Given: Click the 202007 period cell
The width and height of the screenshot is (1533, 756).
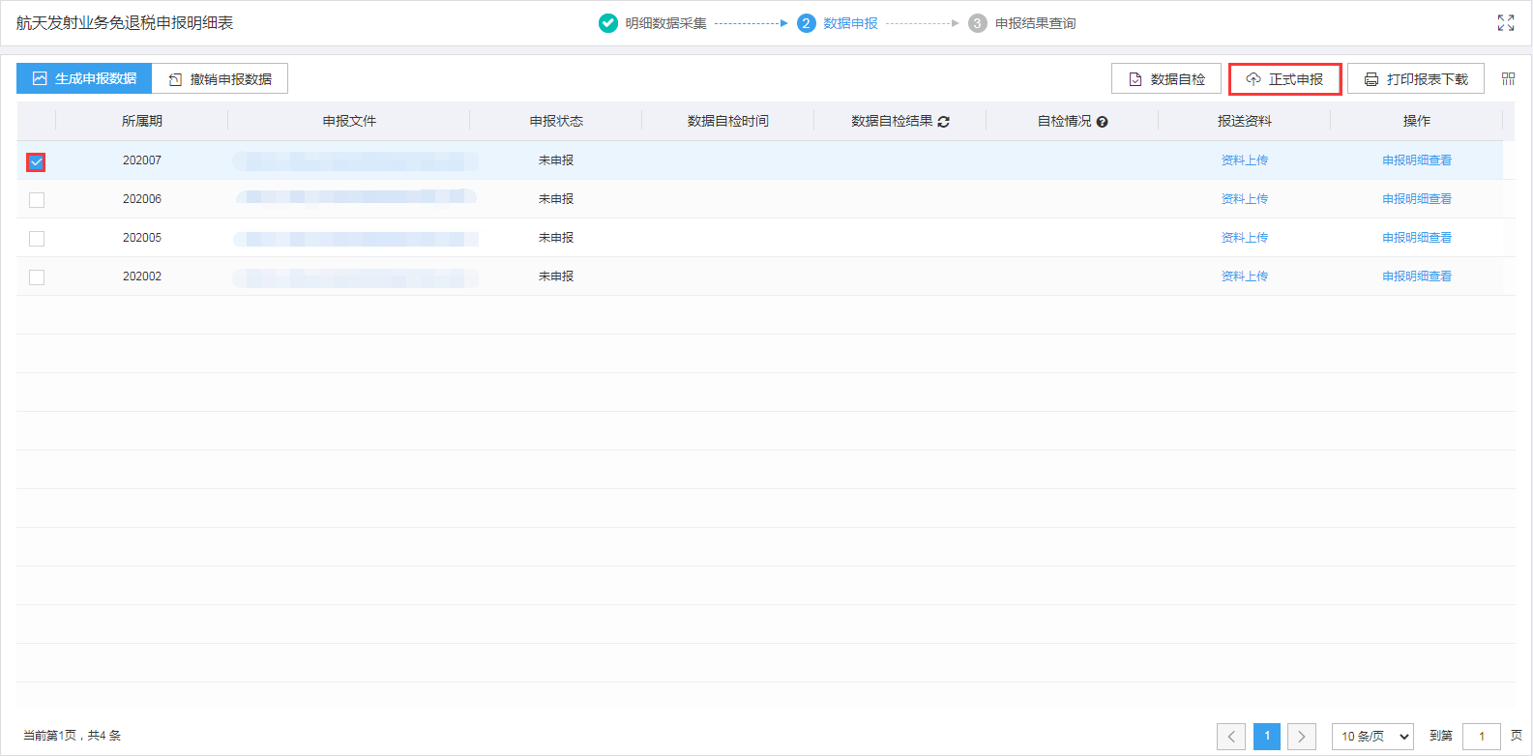Looking at the screenshot, I should coord(142,160).
